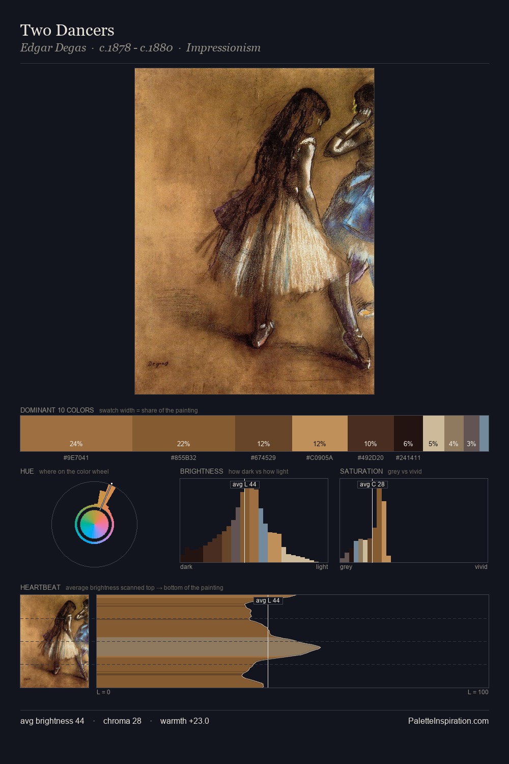Select the 12% swatch #C0905A
The height and width of the screenshot is (764, 509).
point(320,433)
